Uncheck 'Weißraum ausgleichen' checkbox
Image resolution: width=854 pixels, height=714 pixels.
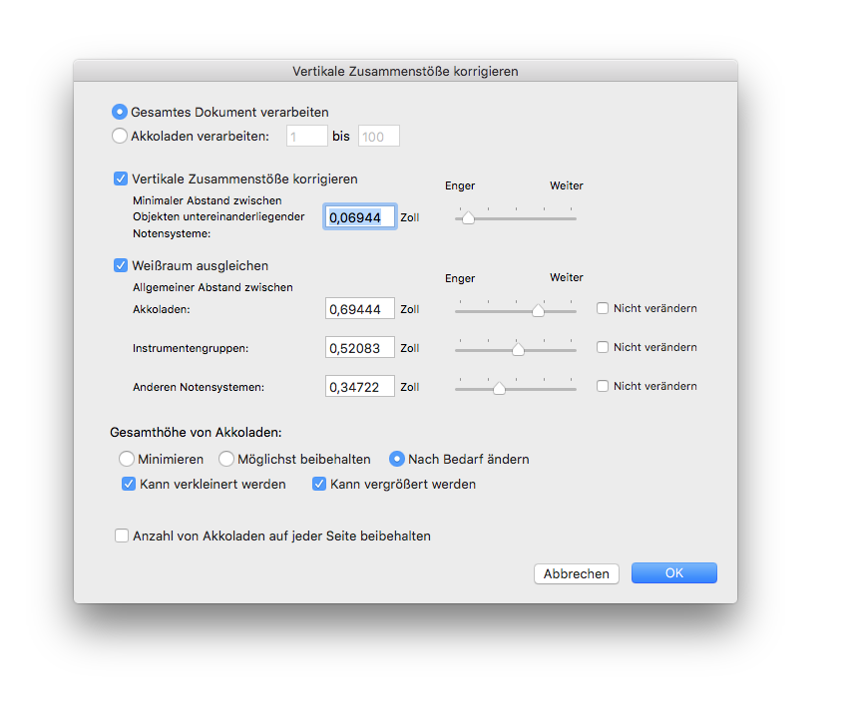coord(121,265)
